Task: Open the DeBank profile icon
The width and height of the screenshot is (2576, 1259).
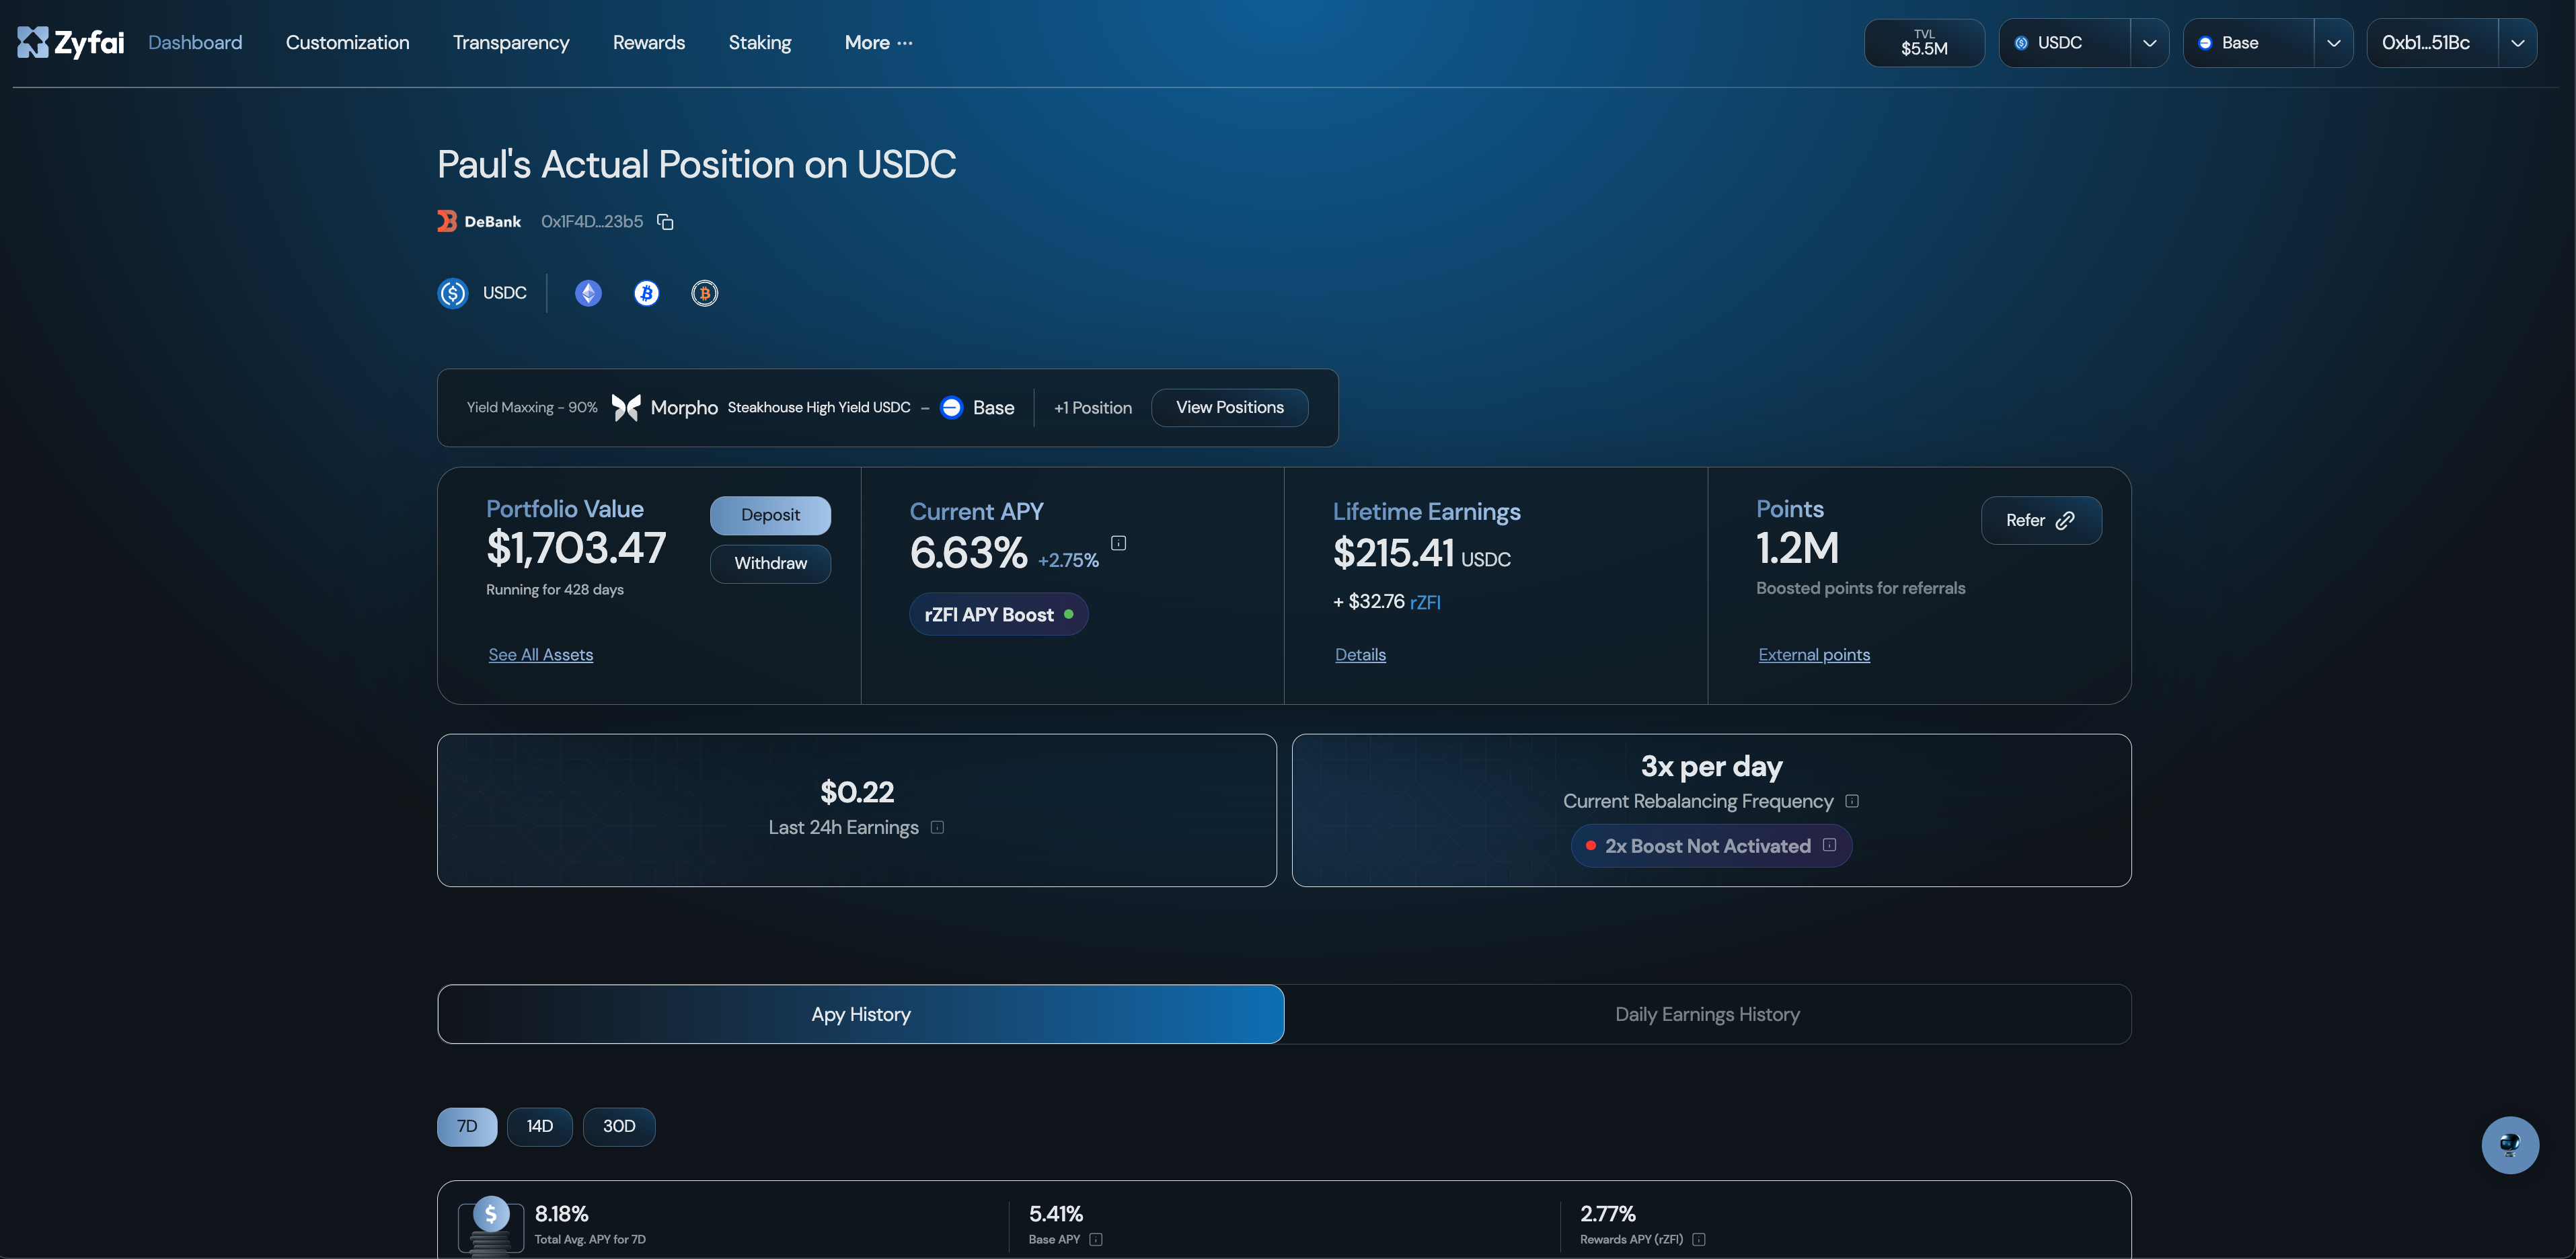Action: pyautogui.click(x=447, y=221)
